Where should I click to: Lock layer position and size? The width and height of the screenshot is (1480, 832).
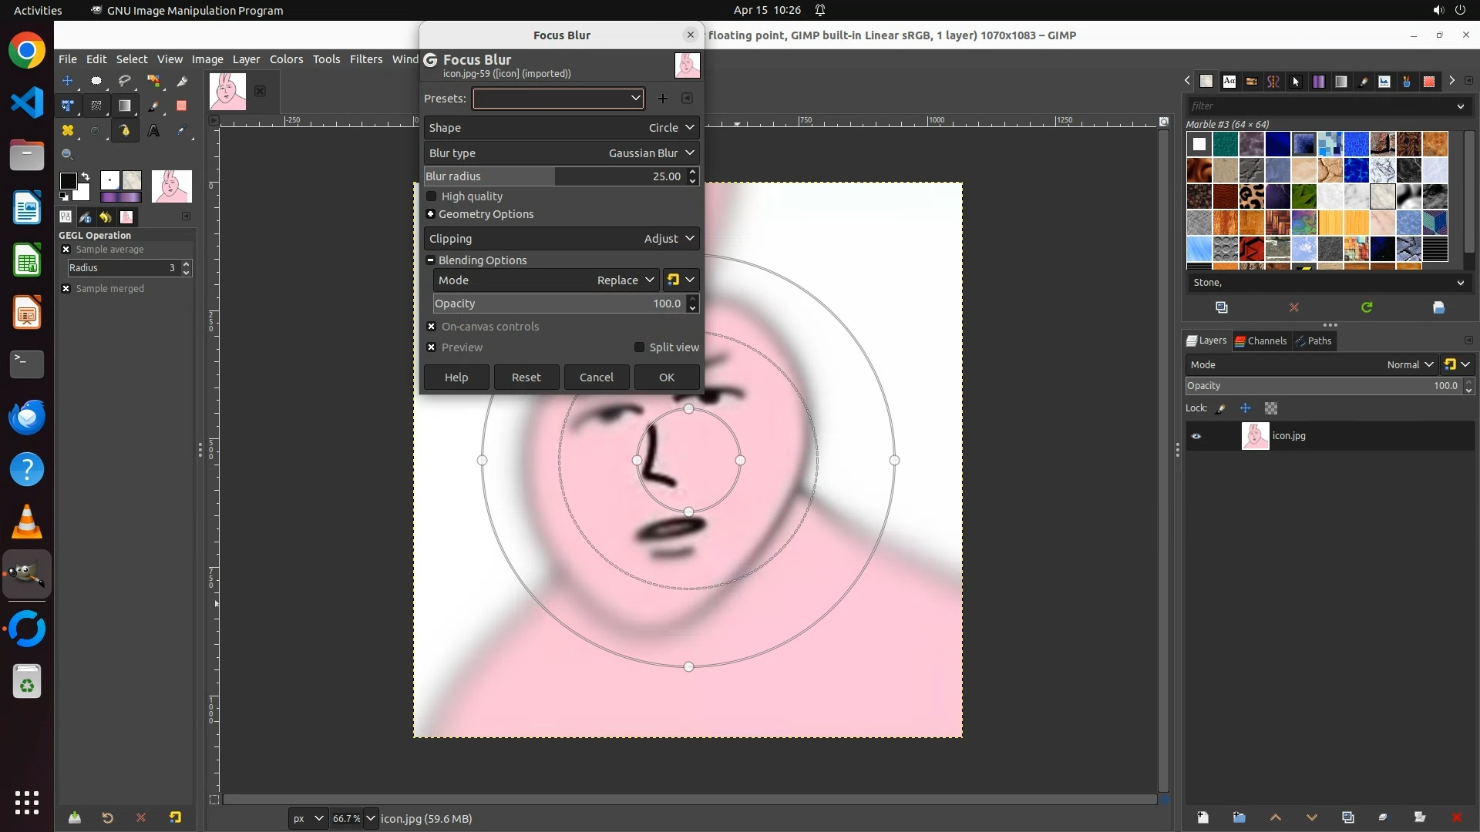[x=1245, y=408]
